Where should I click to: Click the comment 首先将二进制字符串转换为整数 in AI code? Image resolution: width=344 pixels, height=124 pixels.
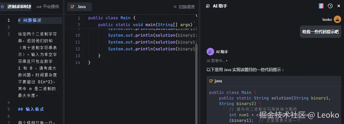[x=263, y=109]
